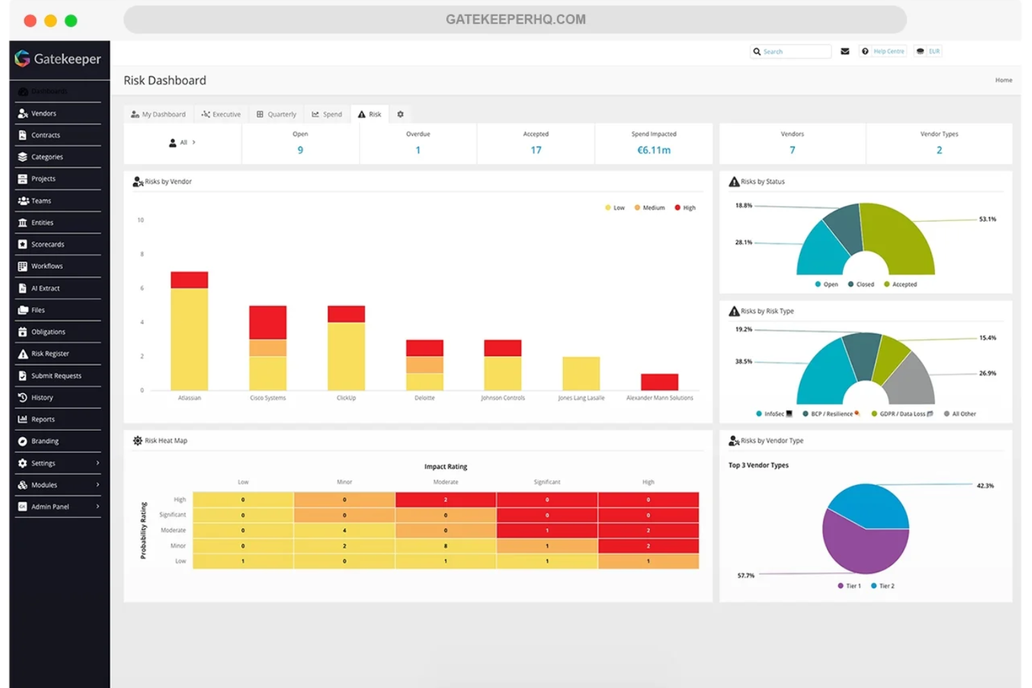
Task: Switch to the My Dashboard tab
Action: tap(158, 114)
